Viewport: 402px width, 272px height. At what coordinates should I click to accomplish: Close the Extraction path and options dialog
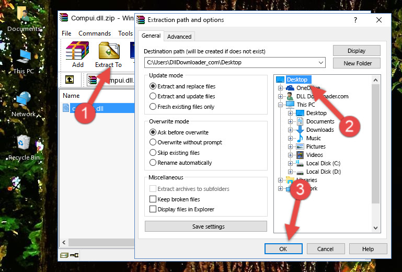379,20
